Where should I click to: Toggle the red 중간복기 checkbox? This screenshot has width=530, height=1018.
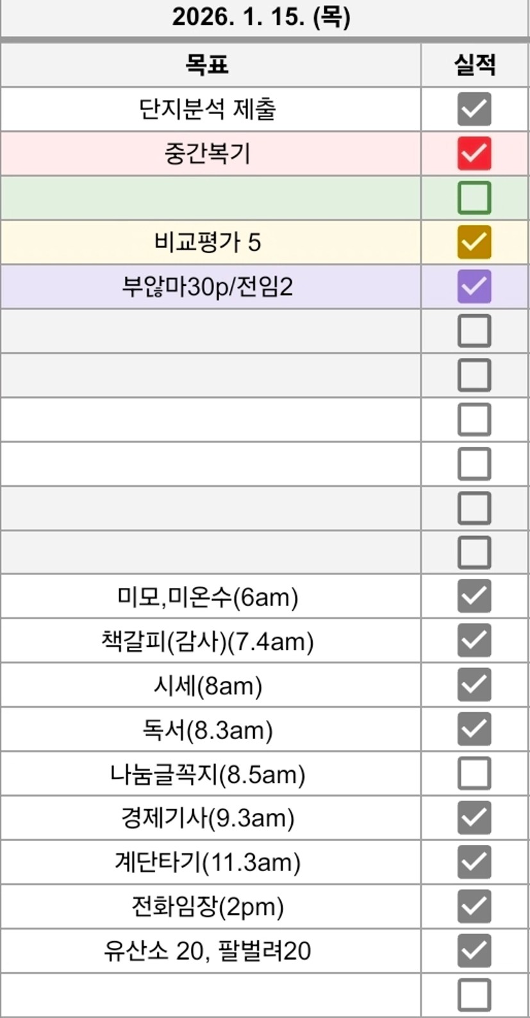click(x=474, y=153)
